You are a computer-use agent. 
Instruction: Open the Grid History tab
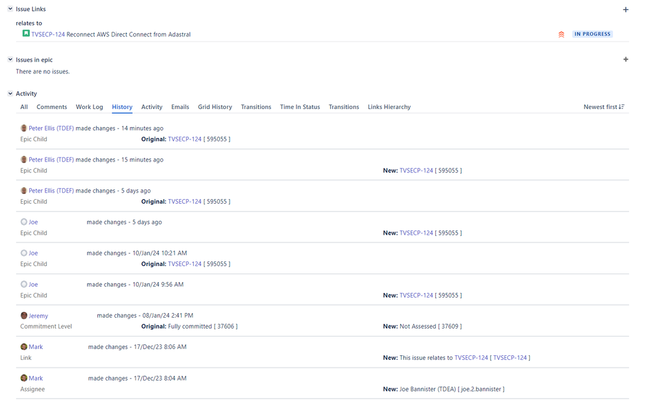[215, 106]
